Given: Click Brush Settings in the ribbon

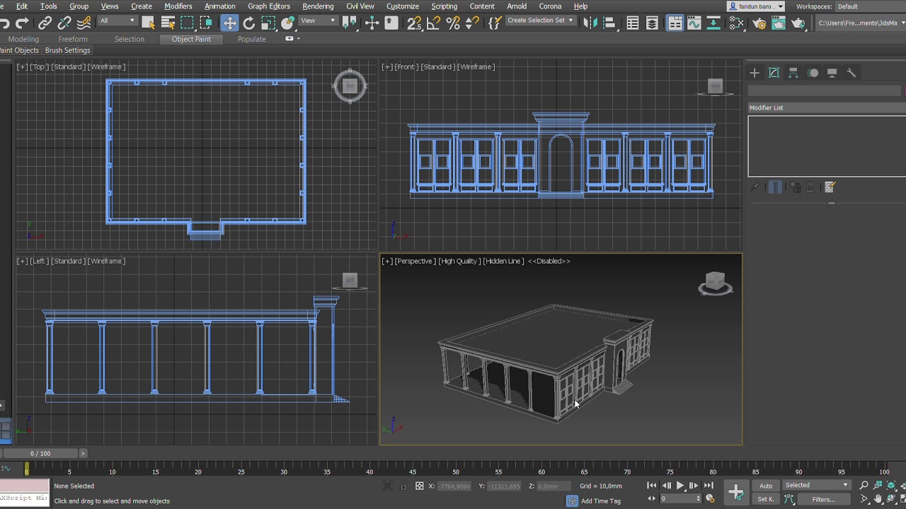Looking at the screenshot, I should [x=68, y=50].
